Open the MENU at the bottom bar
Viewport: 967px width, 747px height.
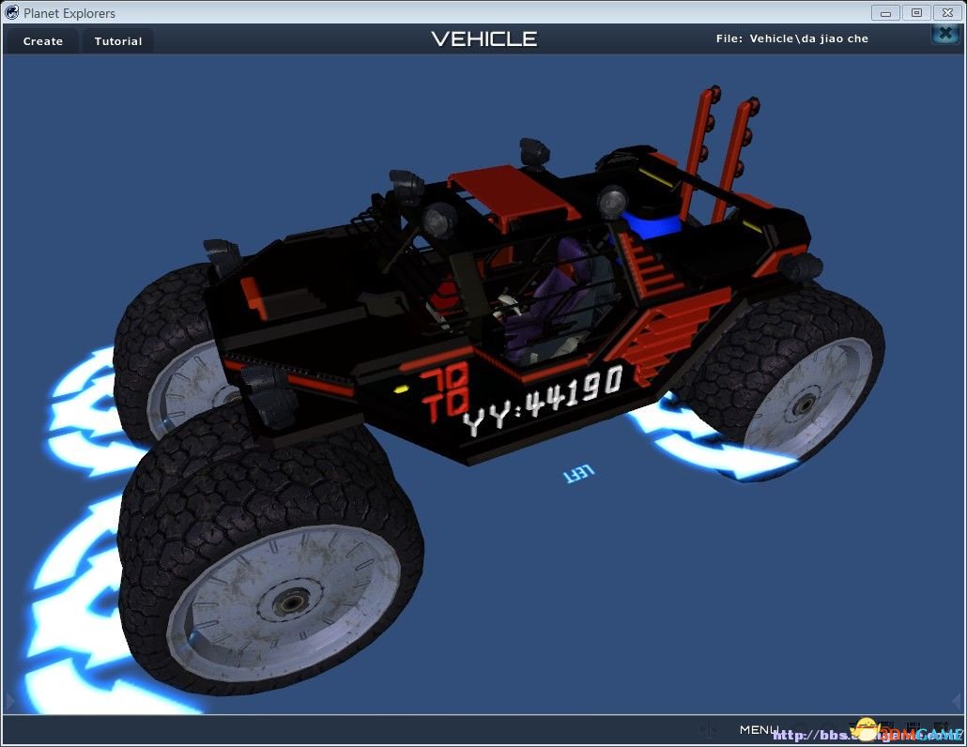(758, 730)
